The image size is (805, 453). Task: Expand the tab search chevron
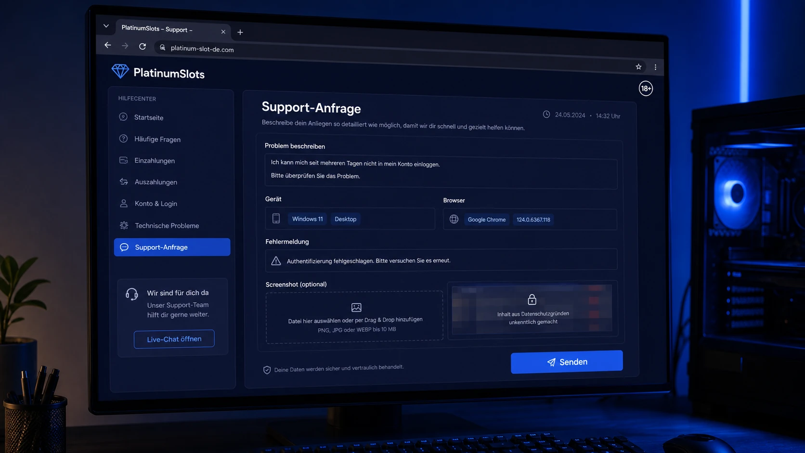106,26
